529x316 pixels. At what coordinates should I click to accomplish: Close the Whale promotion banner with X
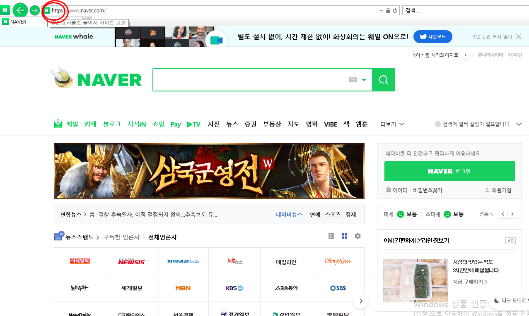(x=519, y=37)
